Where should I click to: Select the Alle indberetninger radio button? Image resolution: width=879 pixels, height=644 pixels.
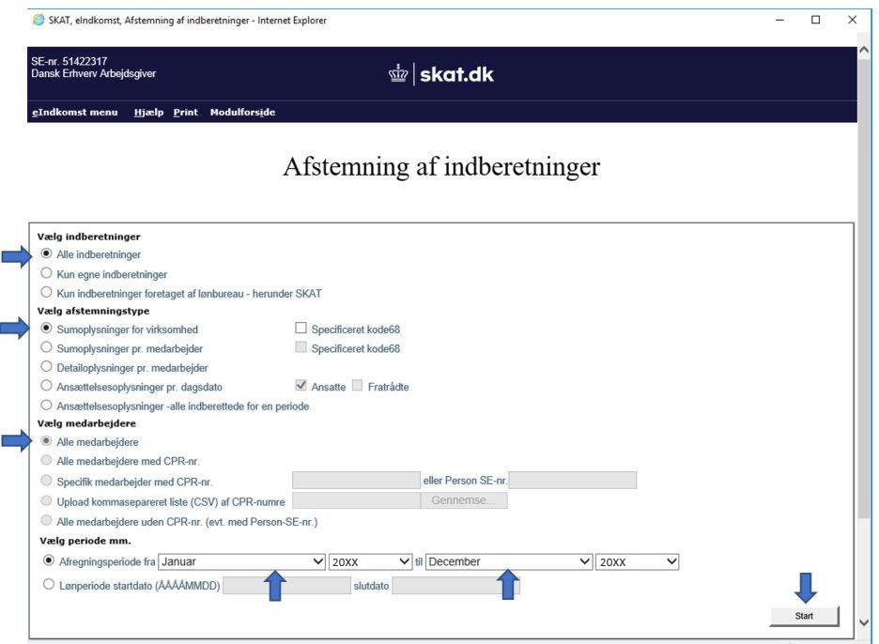point(46,254)
